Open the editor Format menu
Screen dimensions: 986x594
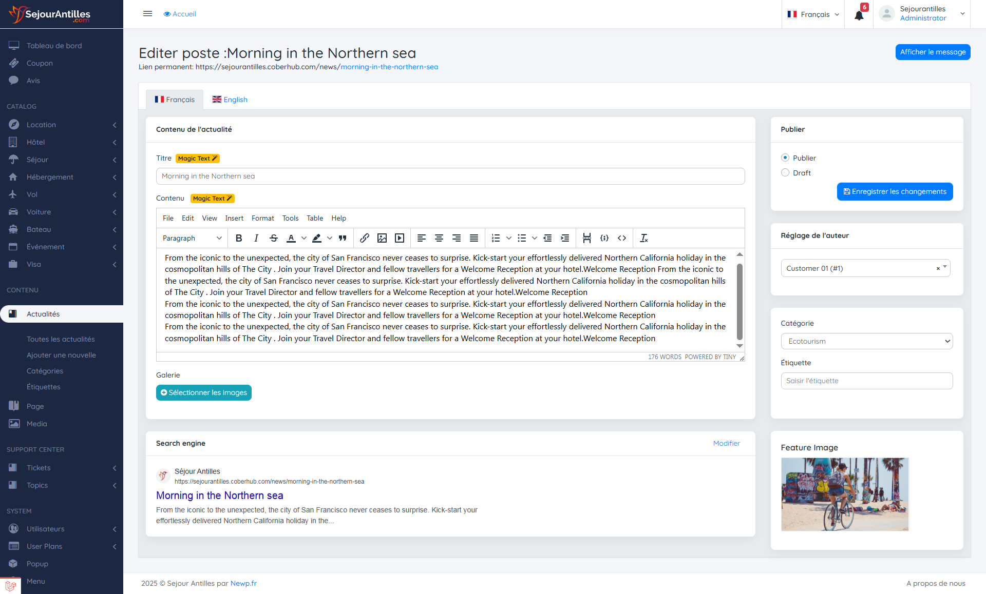pos(263,218)
